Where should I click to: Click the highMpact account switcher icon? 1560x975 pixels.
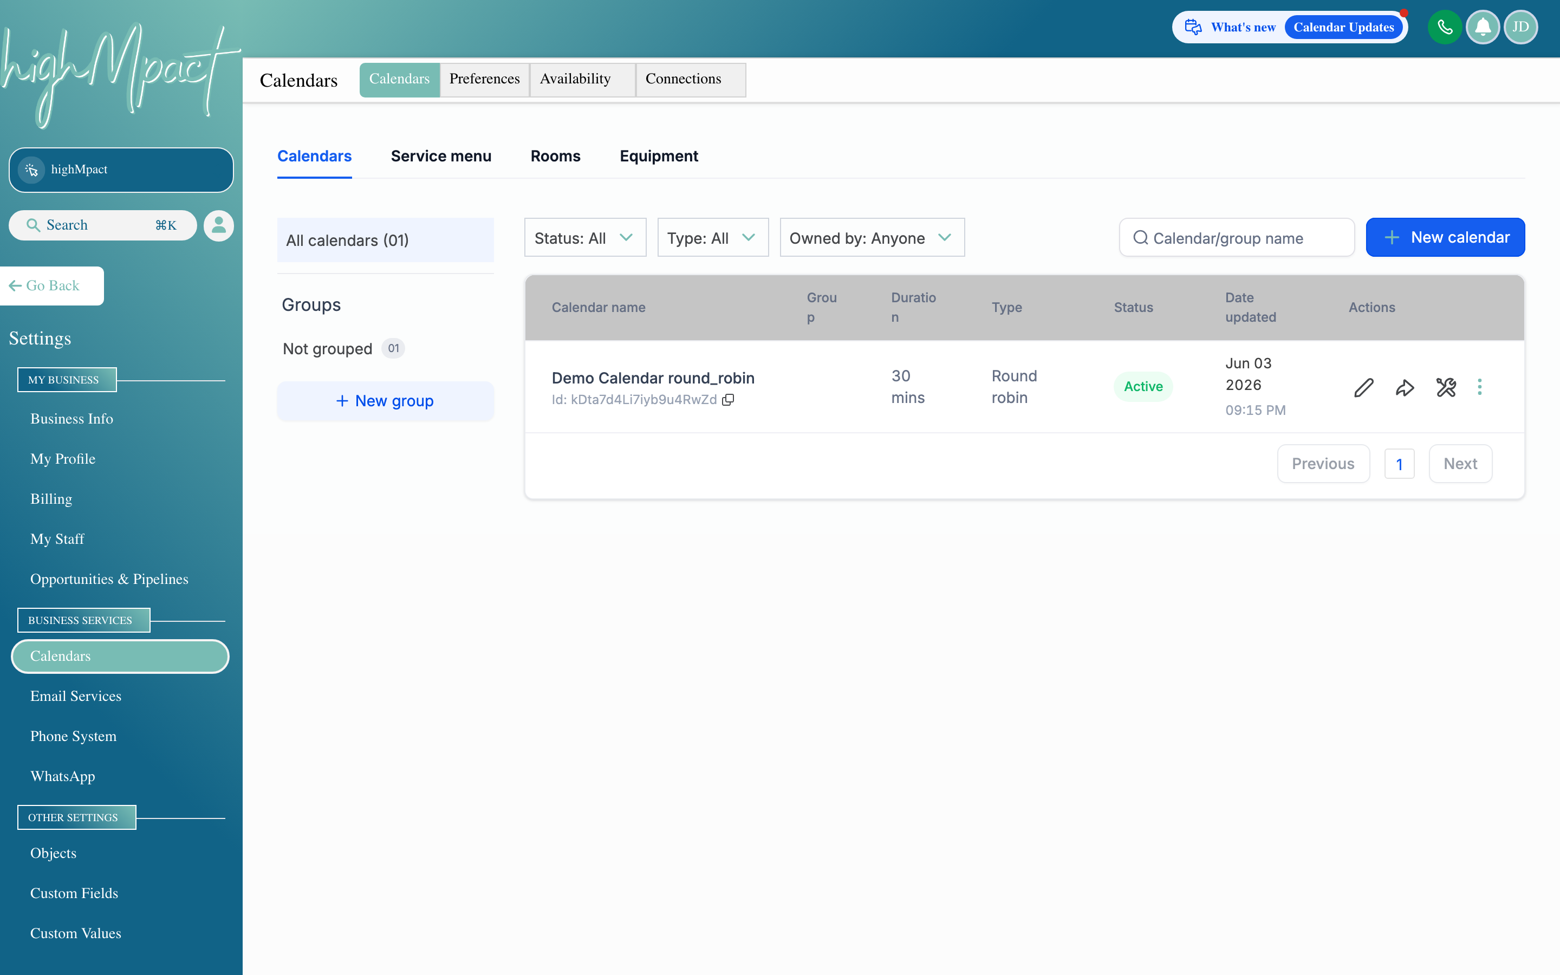[x=31, y=170]
